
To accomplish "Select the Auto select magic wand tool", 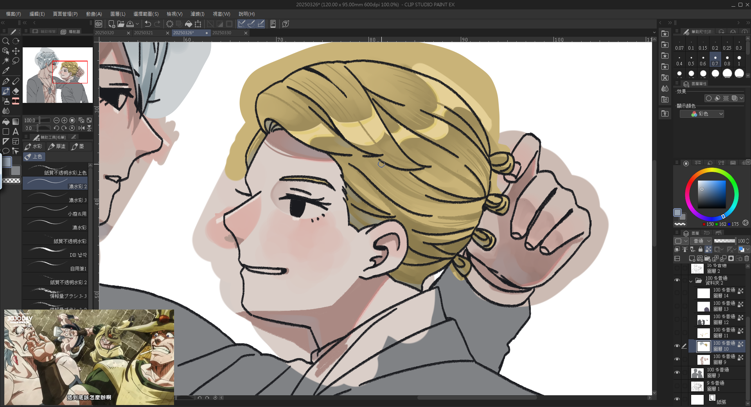I will [x=6, y=61].
